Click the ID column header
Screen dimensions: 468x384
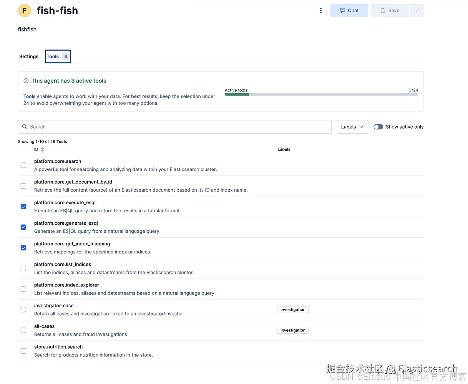pyautogui.click(x=36, y=149)
